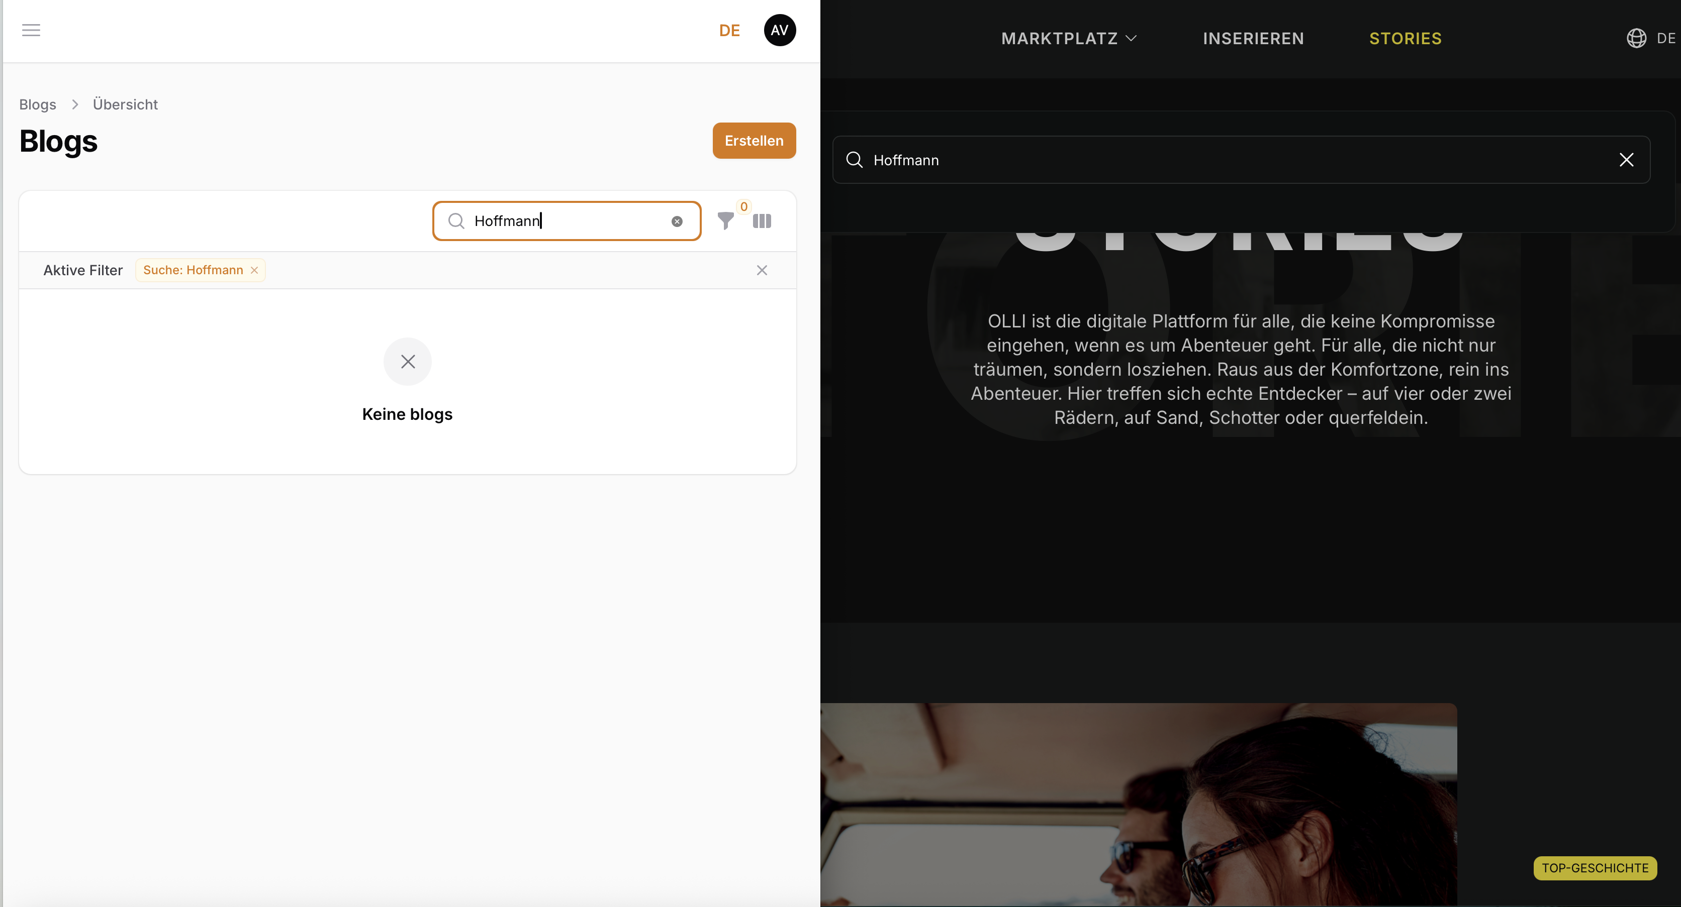The image size is (1681, 907).
Task: Click the Blogs breadcrumb link
Action: coord(37,104)
